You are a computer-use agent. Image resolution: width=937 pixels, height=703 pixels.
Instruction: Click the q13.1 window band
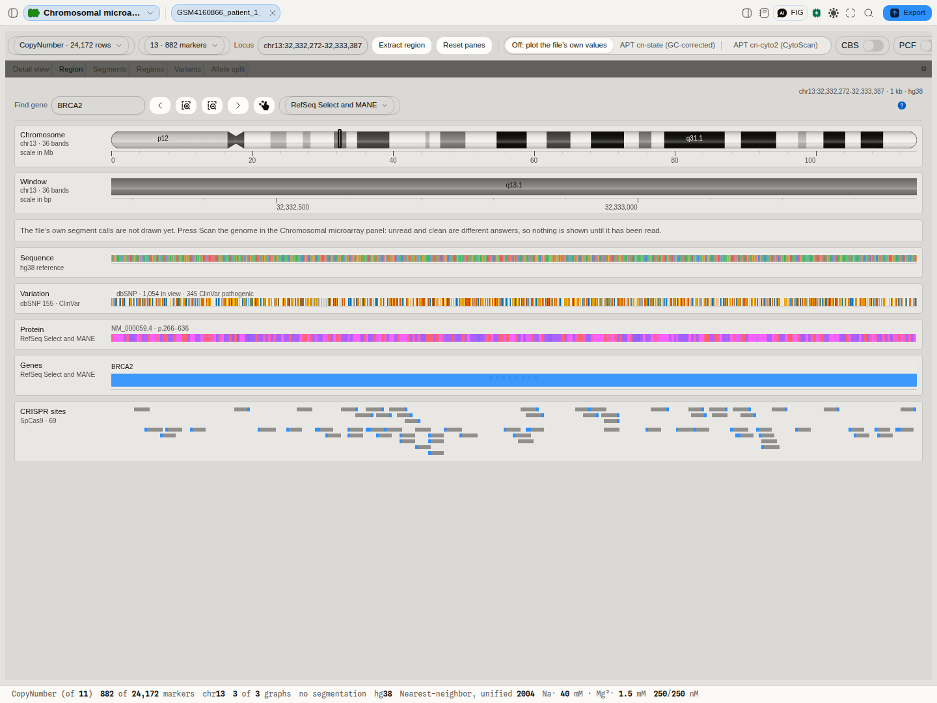click(x=514, y=186)
